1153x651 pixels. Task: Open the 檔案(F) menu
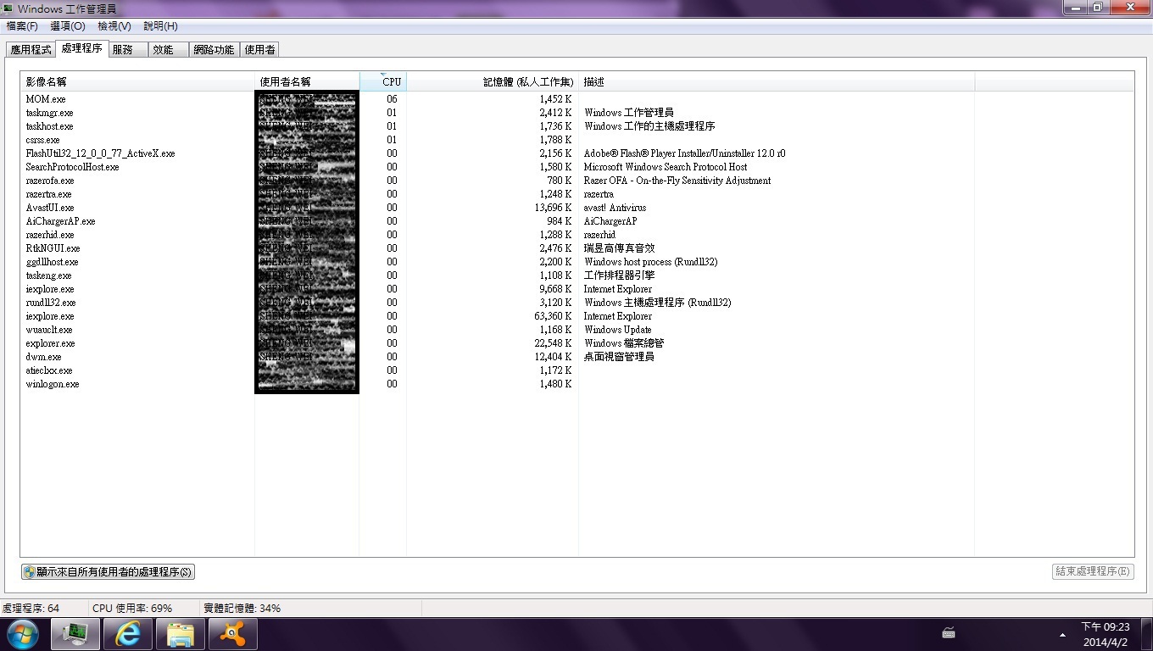pos(22,26)
